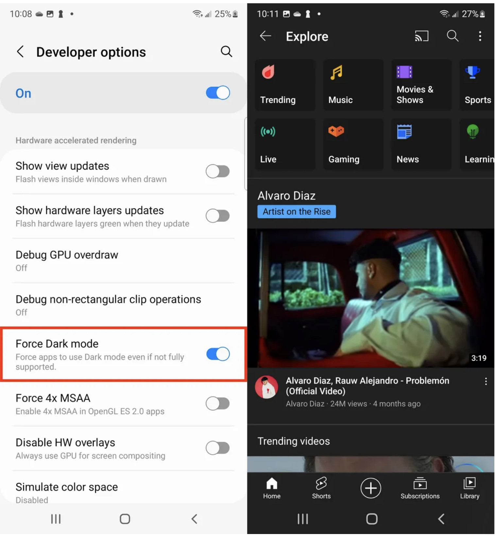Go to YouTube Shorts tab
Viewport: 495px width, 536px height.
(321, 488)
